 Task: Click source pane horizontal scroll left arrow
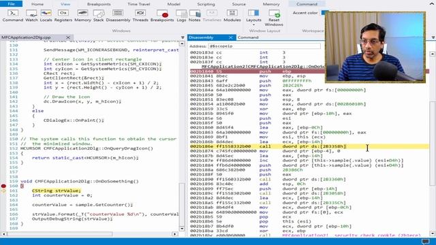point(3,234)
